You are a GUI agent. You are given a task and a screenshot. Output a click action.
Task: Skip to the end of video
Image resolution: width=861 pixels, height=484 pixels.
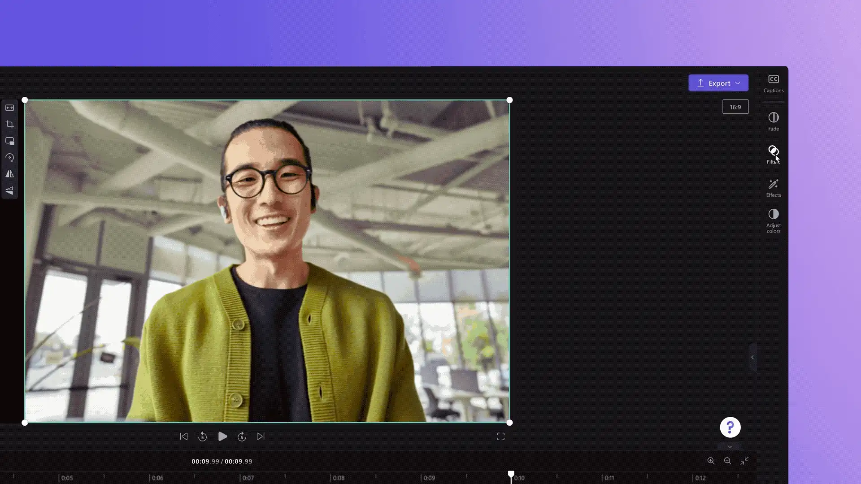[x=261, y=436]
